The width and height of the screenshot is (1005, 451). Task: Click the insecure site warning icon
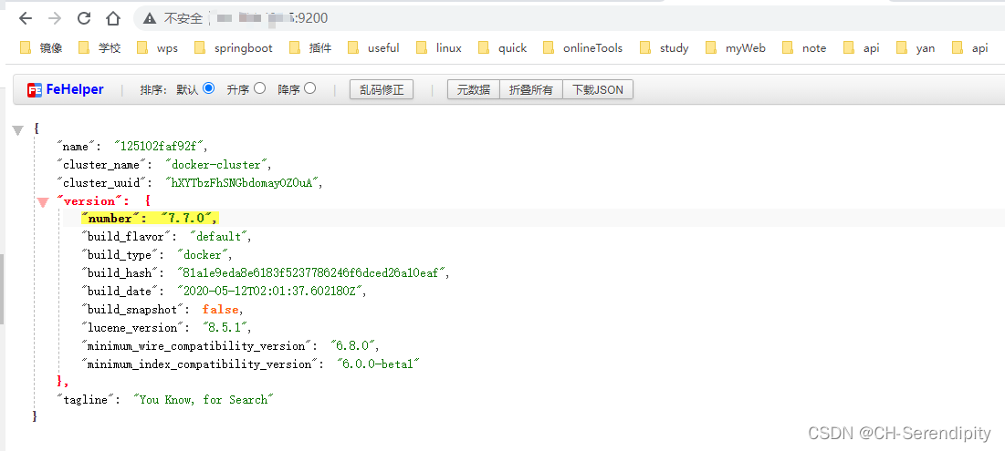[151, 18]
